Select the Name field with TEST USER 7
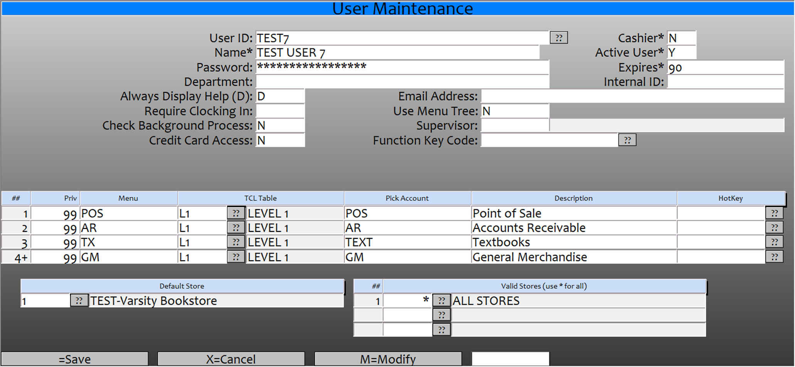 397,52
